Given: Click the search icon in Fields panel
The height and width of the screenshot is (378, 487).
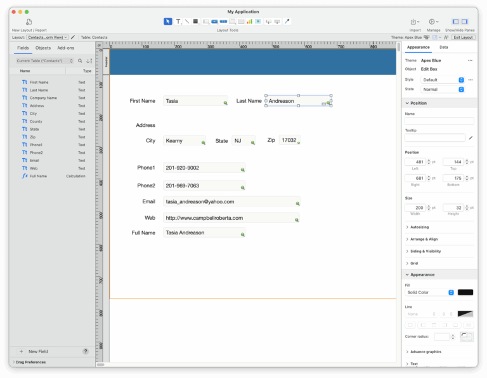Looking at the screenshot, I should pyautogui.click(x=80, y=61).
